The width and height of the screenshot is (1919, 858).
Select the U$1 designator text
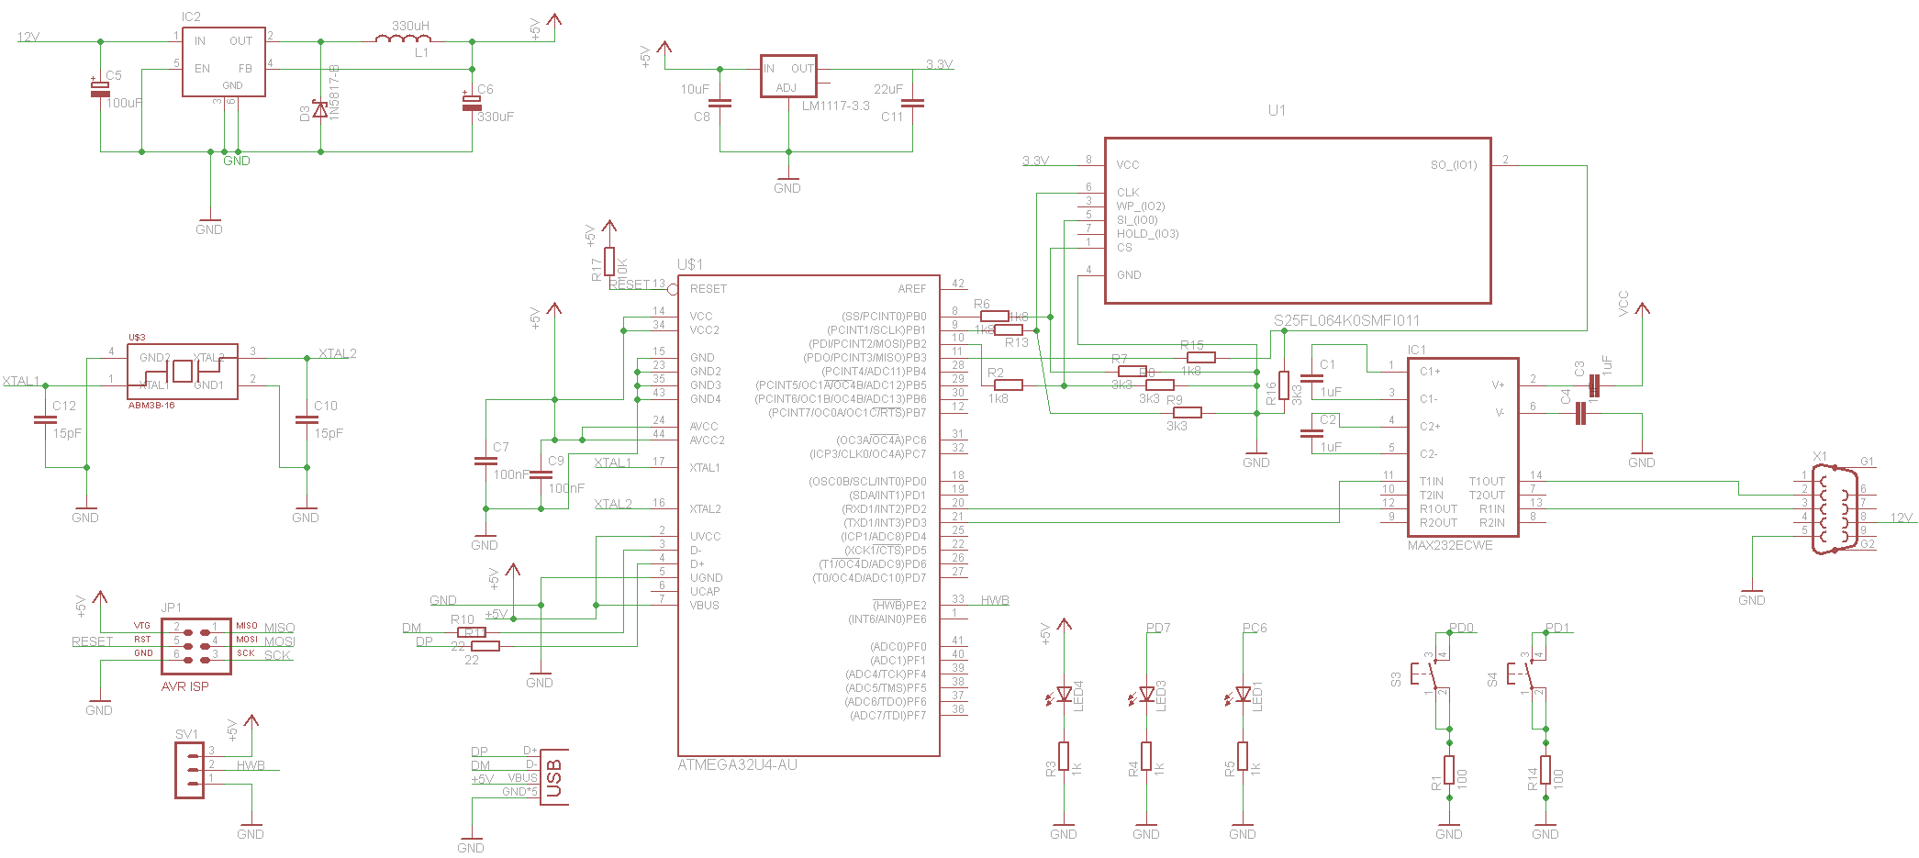tap(690, 264)
